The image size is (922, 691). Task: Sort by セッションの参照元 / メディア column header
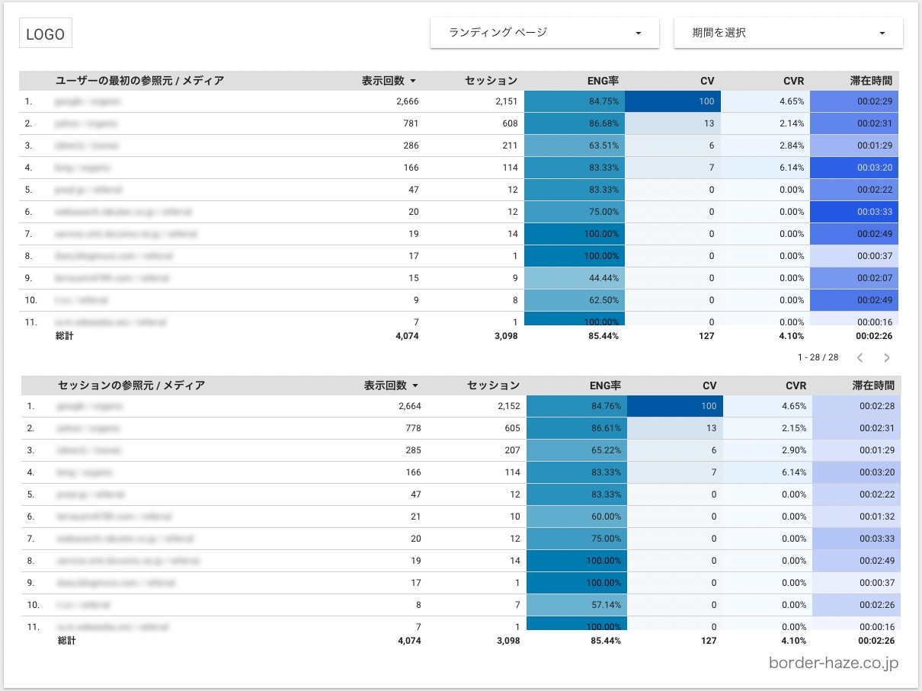[131, 385]
